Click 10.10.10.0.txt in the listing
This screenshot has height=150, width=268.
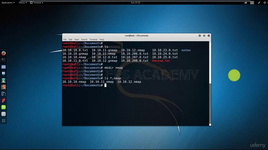coord(75,50)
